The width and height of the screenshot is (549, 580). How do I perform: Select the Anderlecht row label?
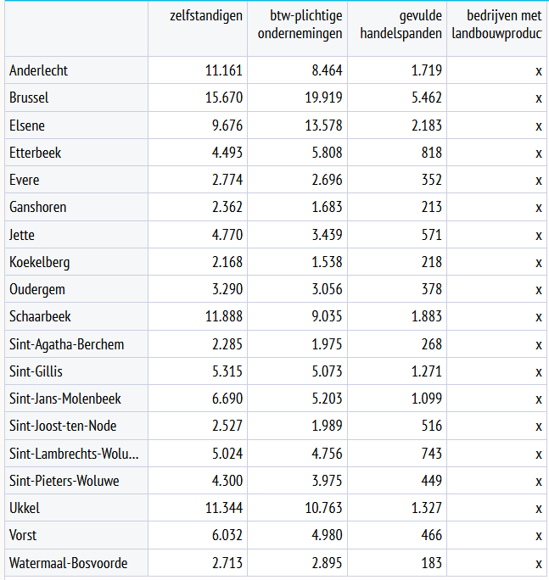(39, 70)
